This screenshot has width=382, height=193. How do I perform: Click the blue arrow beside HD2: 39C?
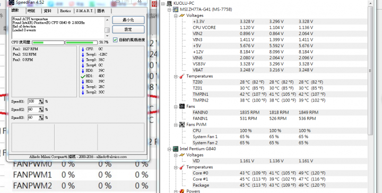point(83,81)
